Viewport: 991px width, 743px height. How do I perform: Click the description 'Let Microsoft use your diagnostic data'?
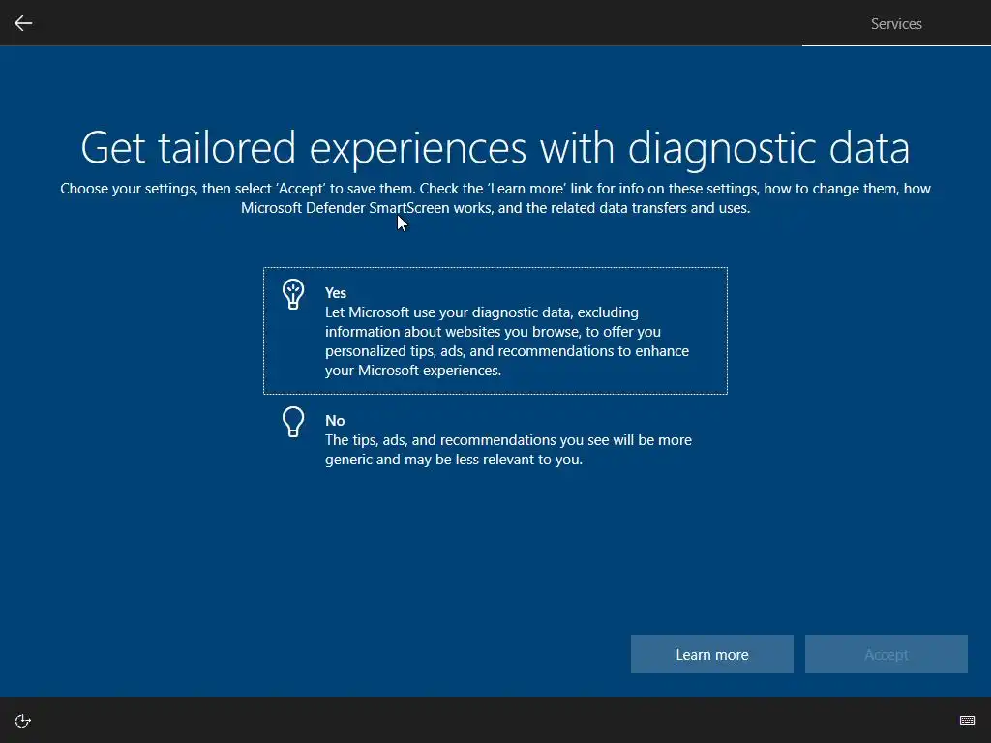pos(449,312)
